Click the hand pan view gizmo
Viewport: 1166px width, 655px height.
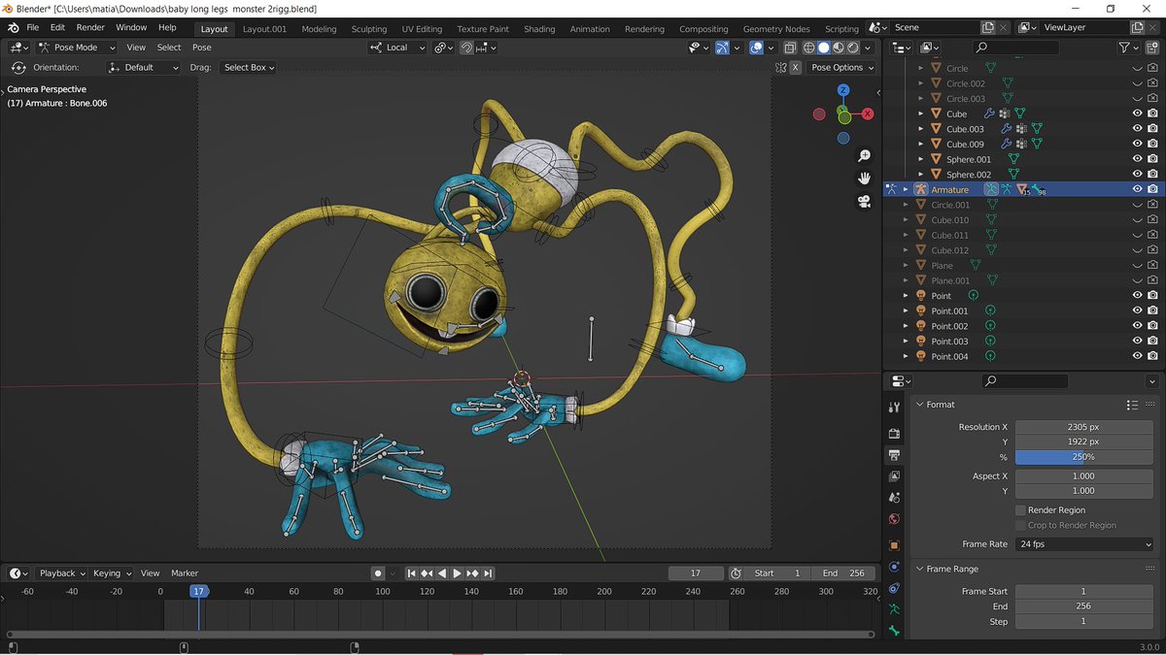[x=864, y=179]
